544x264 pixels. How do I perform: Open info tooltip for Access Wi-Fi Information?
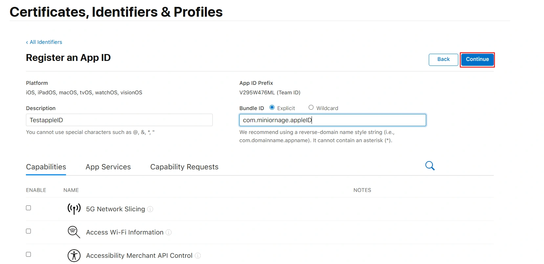tap(168, 232)
